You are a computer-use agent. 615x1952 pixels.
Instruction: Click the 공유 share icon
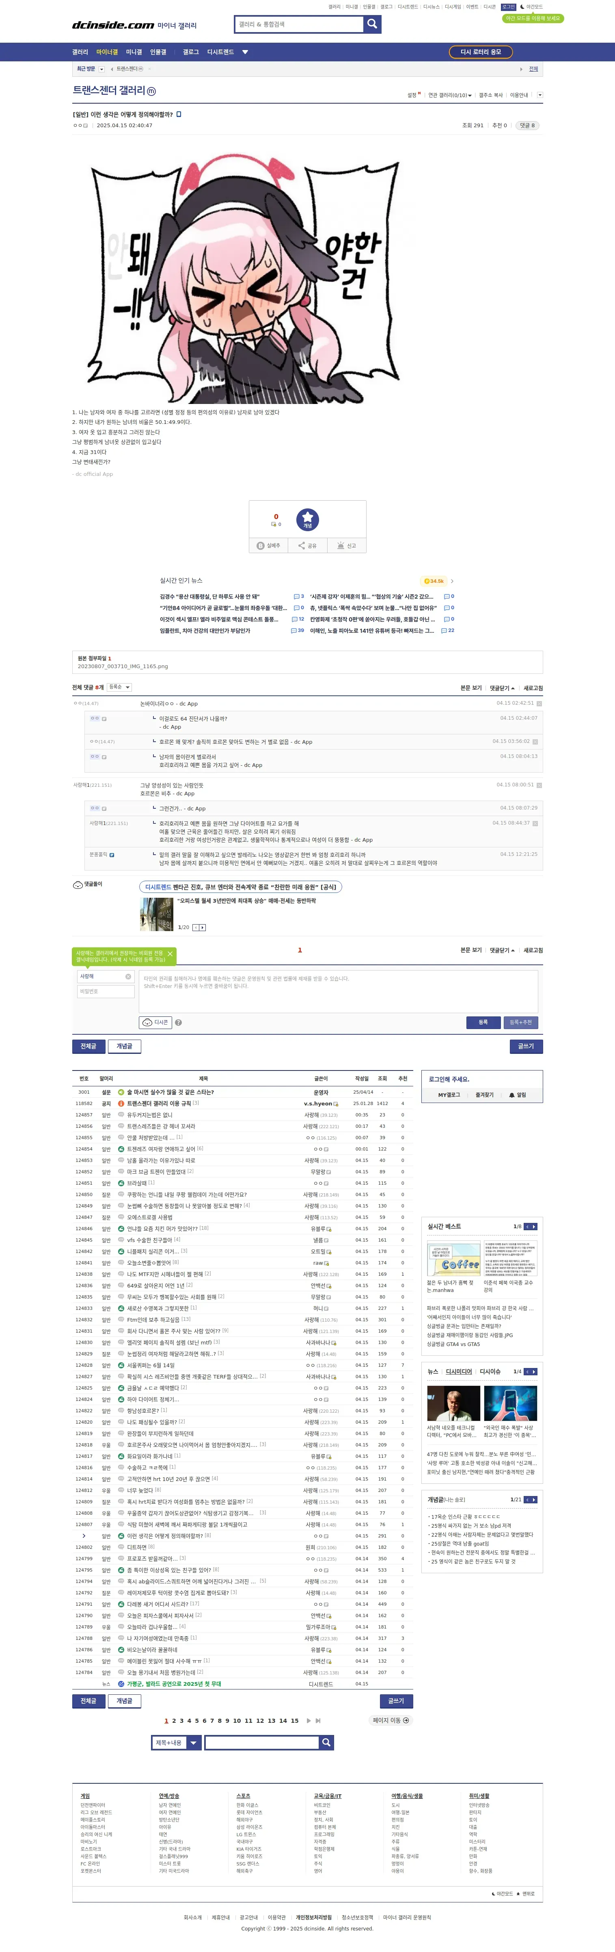point(307,545)
